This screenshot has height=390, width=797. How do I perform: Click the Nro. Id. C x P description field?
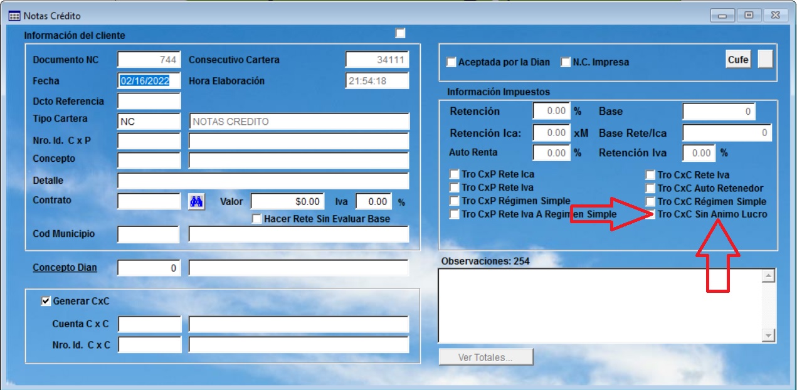tap(299, 141)
